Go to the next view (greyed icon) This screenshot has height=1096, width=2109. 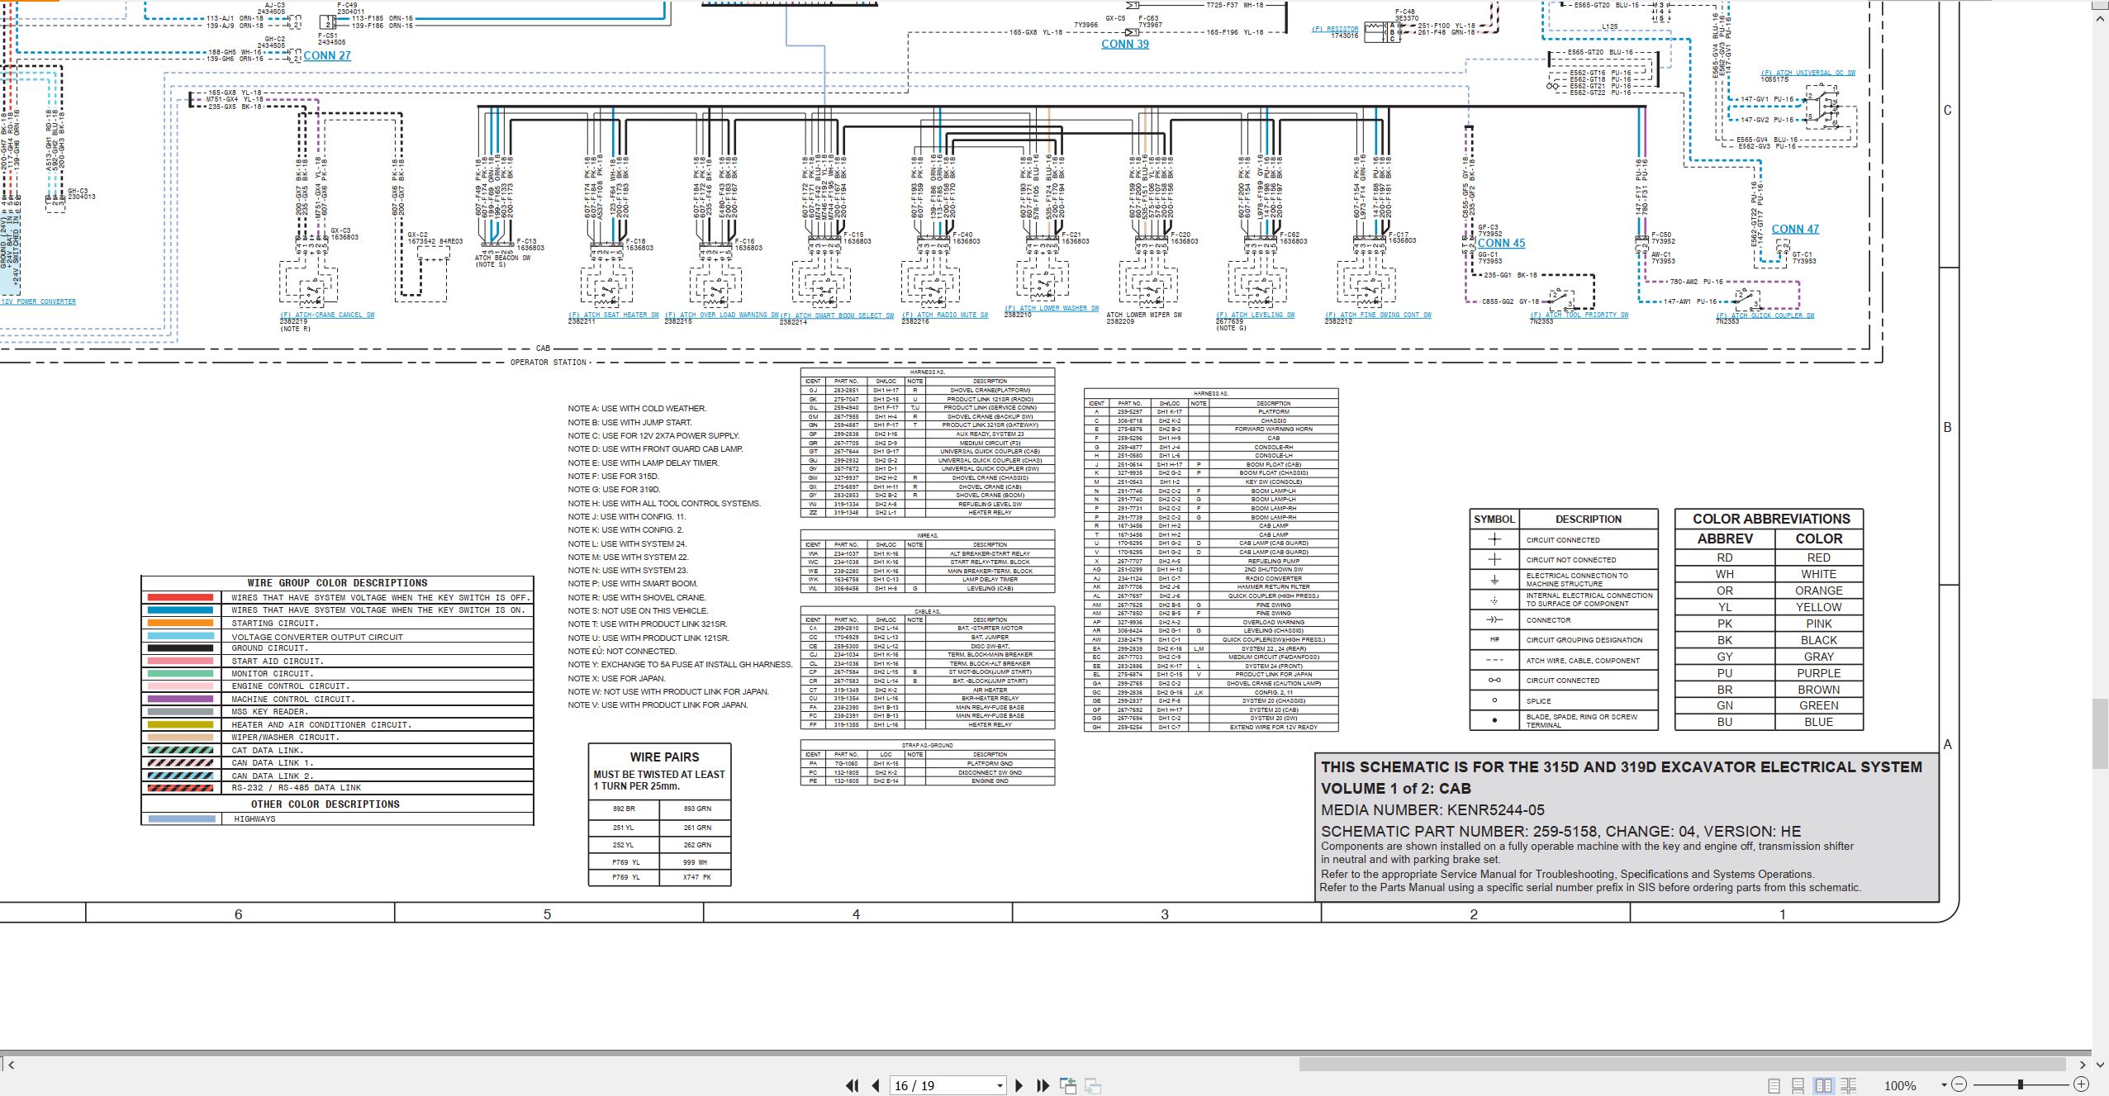tap(1093, 1085)
